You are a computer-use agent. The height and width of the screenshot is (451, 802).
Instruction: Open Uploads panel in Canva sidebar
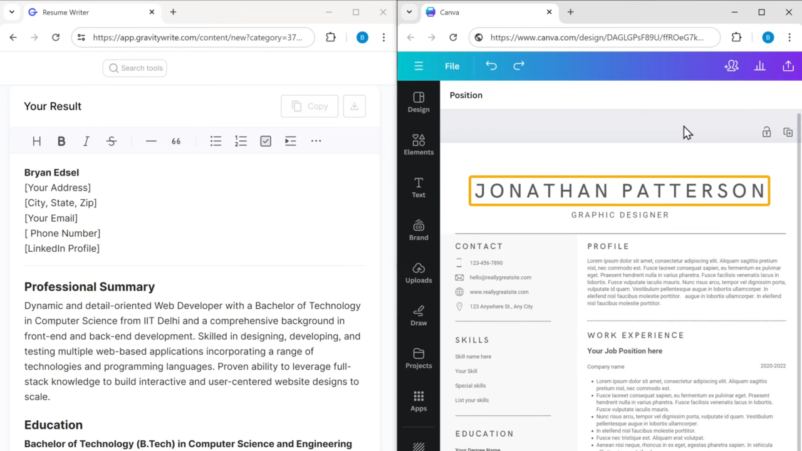click(x=419, y=273)
